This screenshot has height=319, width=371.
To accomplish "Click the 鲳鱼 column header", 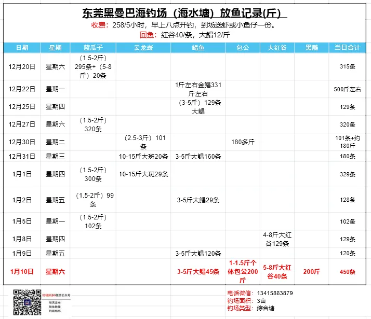I will click(198, 48).
